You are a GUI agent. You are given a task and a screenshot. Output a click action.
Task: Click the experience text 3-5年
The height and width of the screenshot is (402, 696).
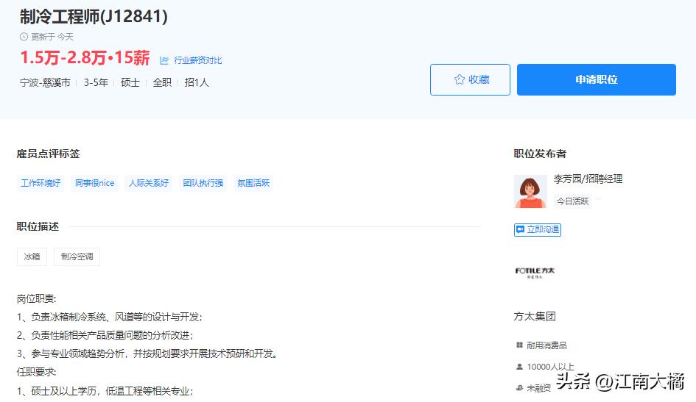coord(96,83)
